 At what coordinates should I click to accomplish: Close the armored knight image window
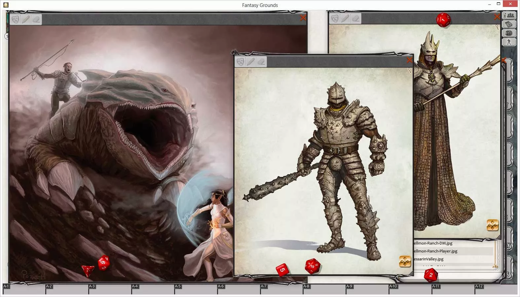pyautogui.click(x=409, y=60)
